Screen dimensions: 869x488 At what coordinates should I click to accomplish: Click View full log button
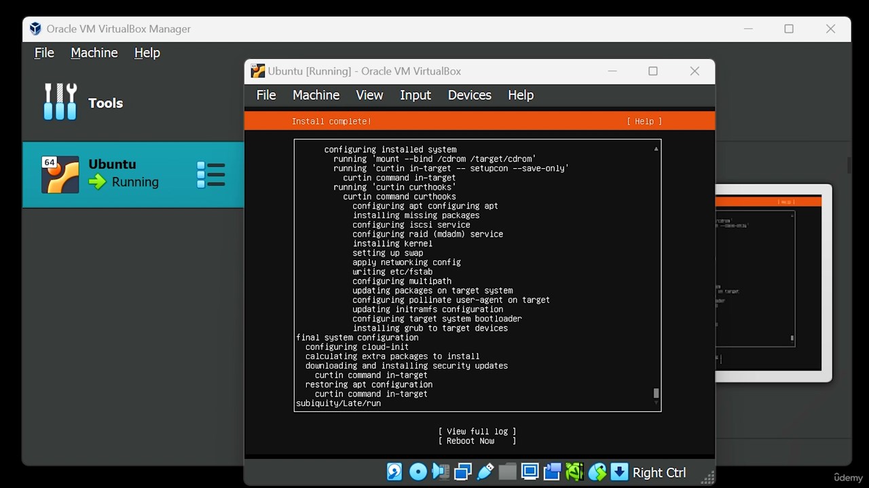(x=477, y=431)
